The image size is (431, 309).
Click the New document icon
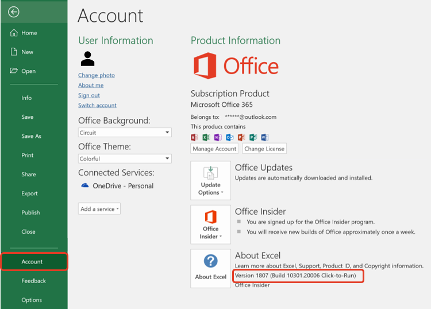click(x=14, y=52)
